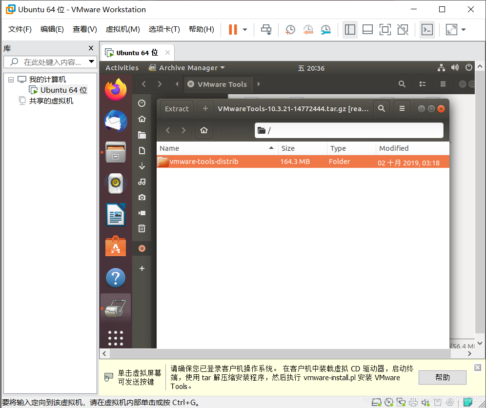
Task: Open Trash in Files sidebar
Action: tap(142, 228)
